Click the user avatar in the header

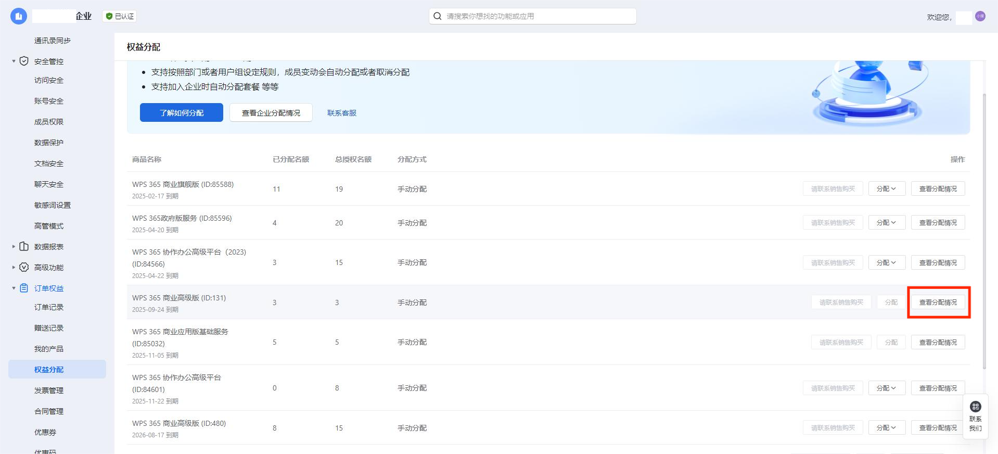tap(980, 16)
